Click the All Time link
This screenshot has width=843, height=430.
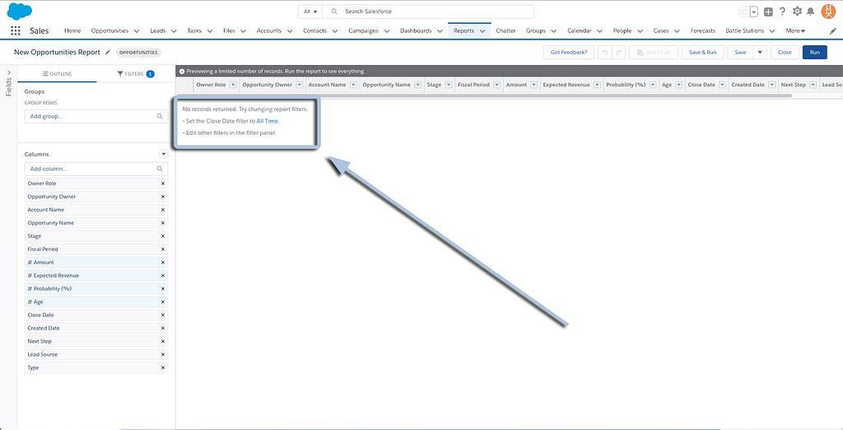pyautogui.click(x=268, y=121)
